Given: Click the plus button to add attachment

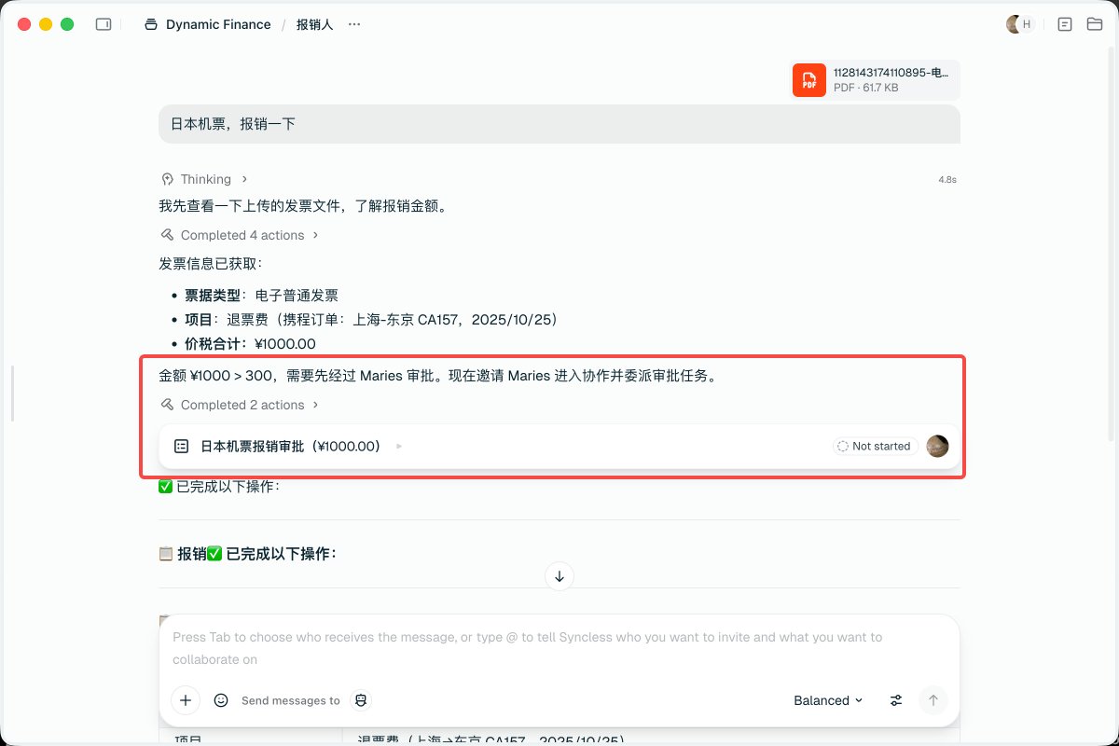Looking at the screenshot, I should click(x=186, y=700).
